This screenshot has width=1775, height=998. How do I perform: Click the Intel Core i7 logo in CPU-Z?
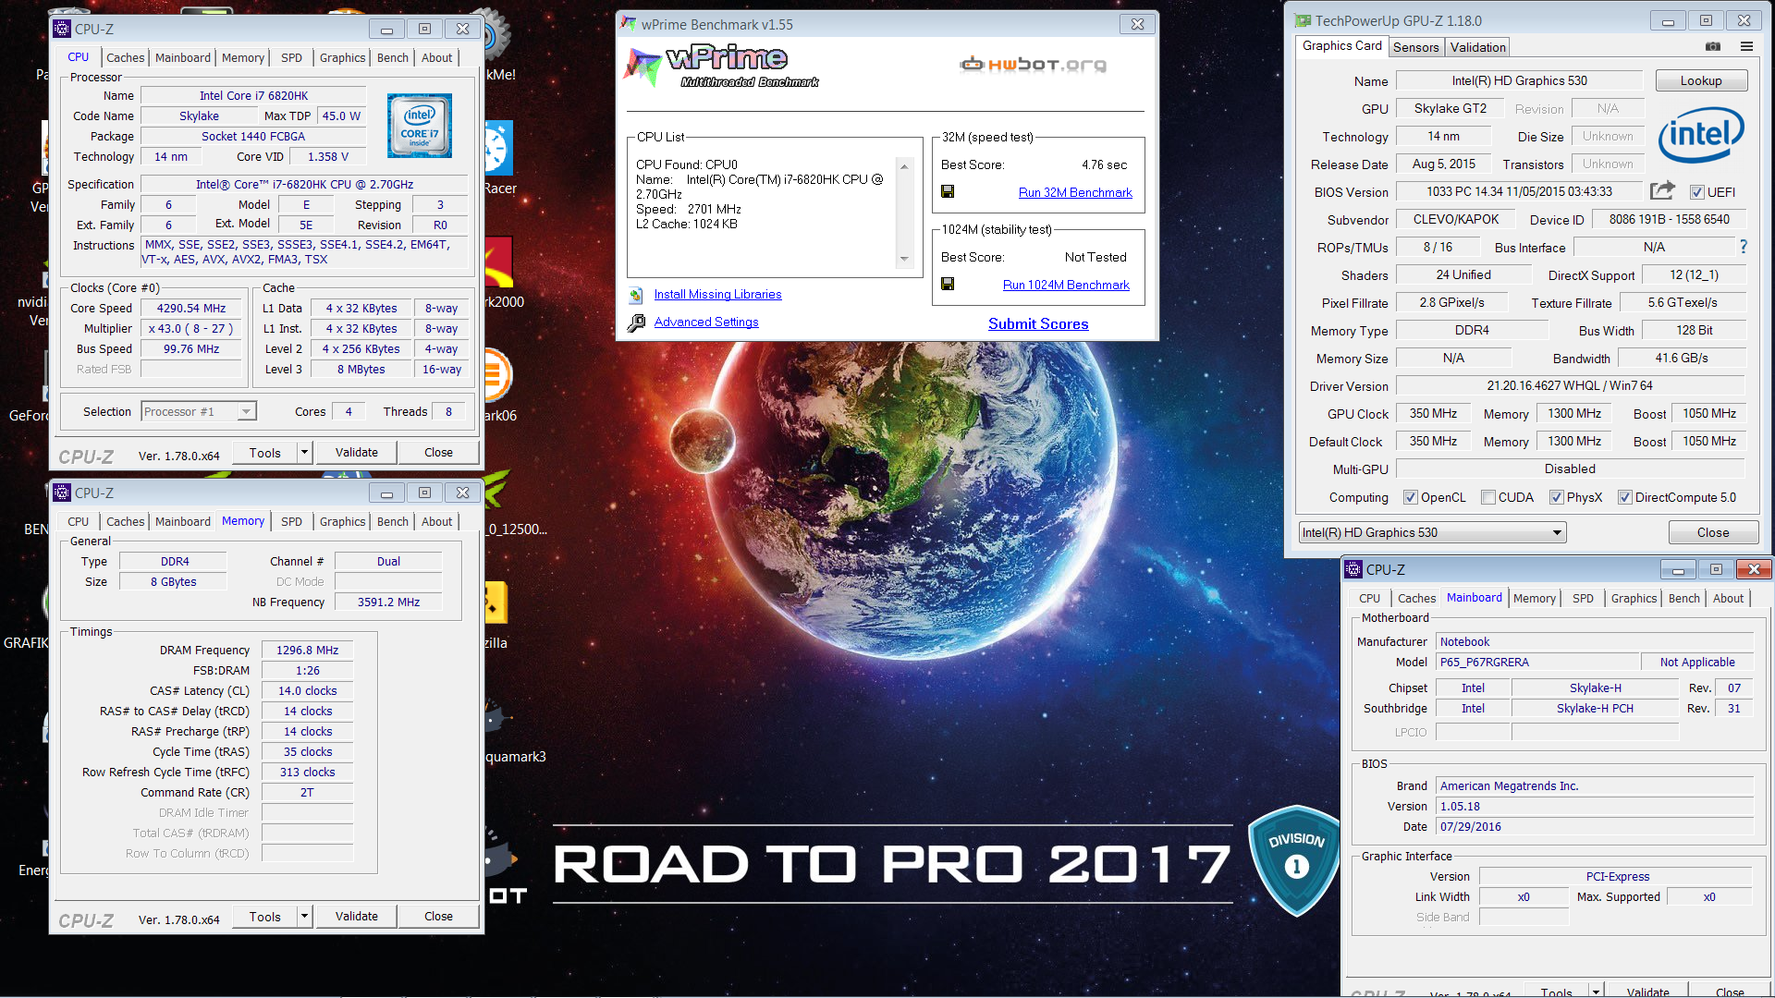(x=419, y=126)
